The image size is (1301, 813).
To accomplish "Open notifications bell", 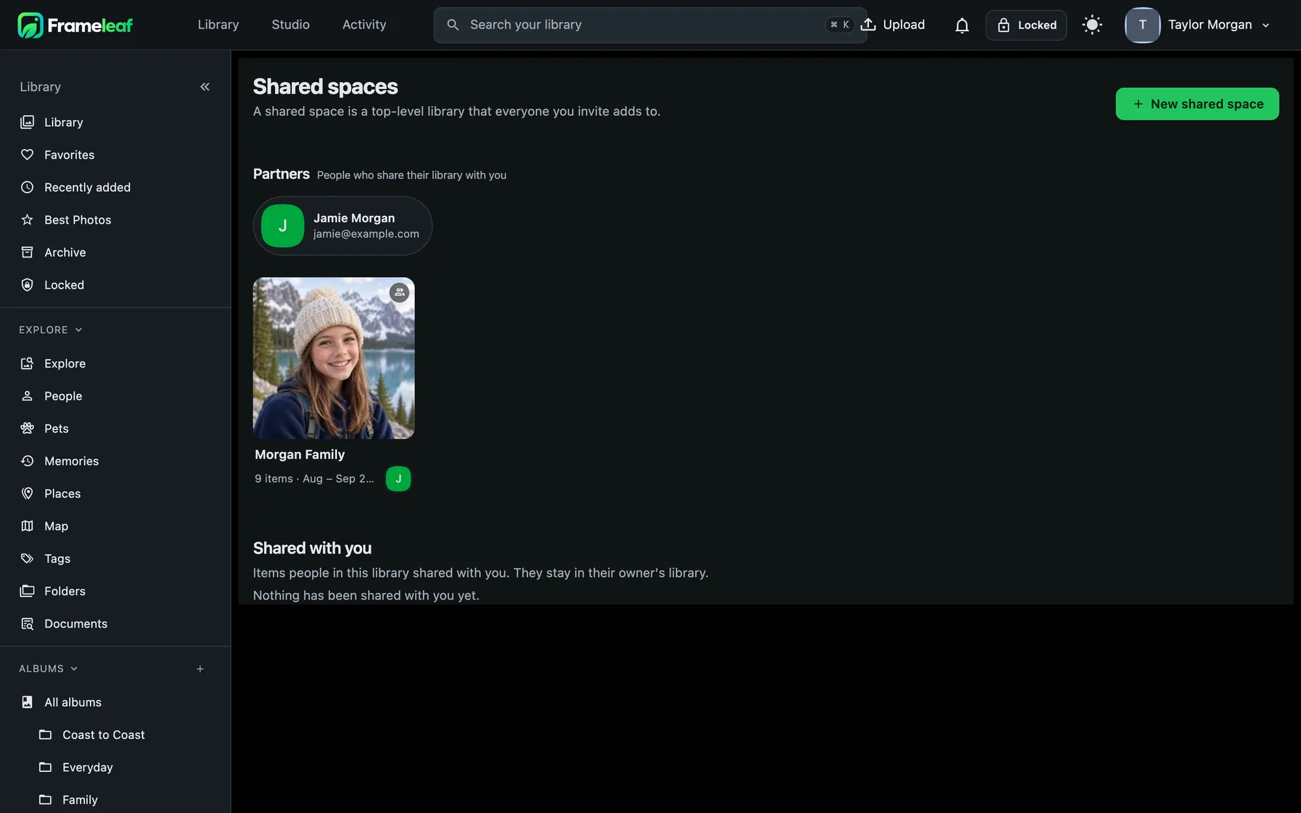I will click(x=962, y=25).
